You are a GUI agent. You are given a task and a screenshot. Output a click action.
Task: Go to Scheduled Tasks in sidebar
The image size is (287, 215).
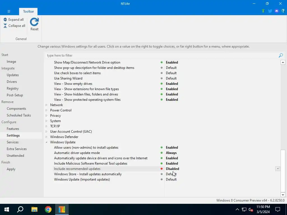(19, 115)
